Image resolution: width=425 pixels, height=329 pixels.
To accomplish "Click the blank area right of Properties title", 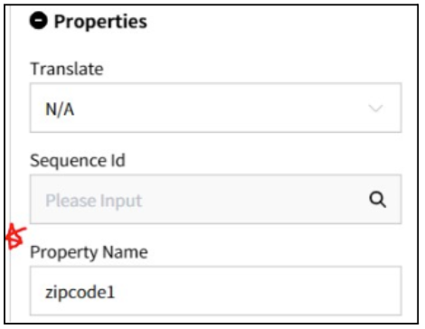I will (x=280, y=22).
